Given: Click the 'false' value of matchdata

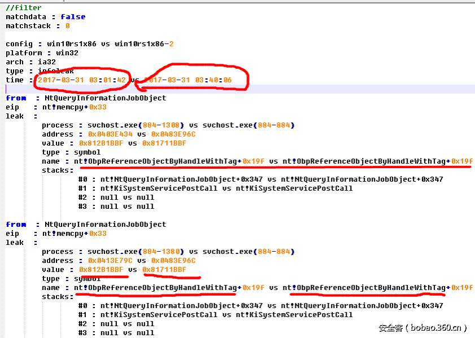Looking at the screenshot, I should (73, 16).
